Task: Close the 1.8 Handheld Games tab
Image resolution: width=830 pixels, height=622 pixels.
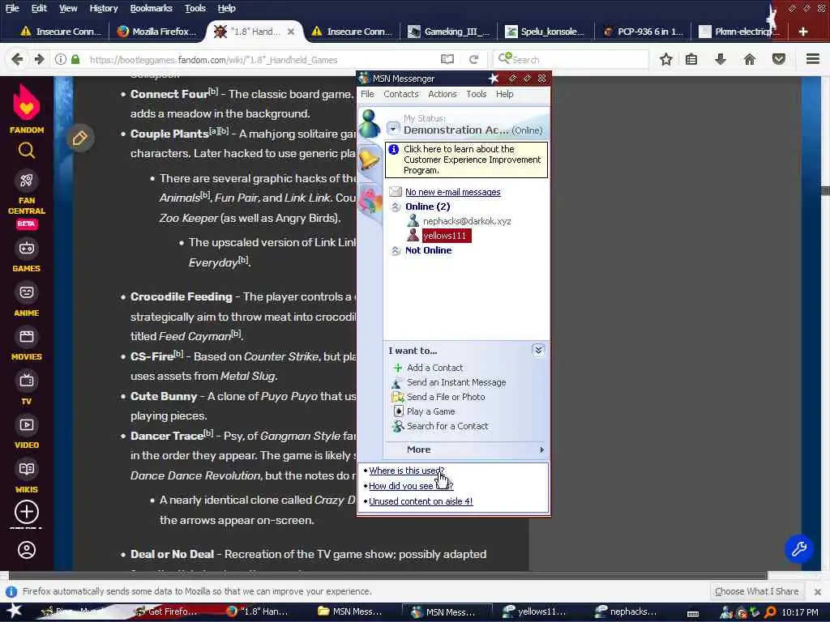Action: 291,32
